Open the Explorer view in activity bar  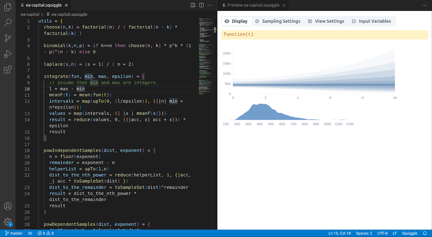point(8,7)
